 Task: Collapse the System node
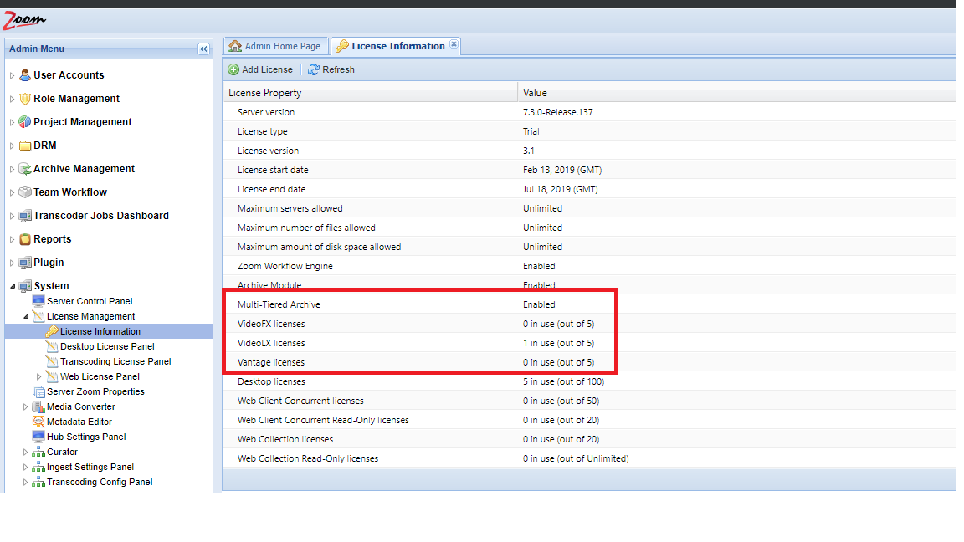point(13,286)
